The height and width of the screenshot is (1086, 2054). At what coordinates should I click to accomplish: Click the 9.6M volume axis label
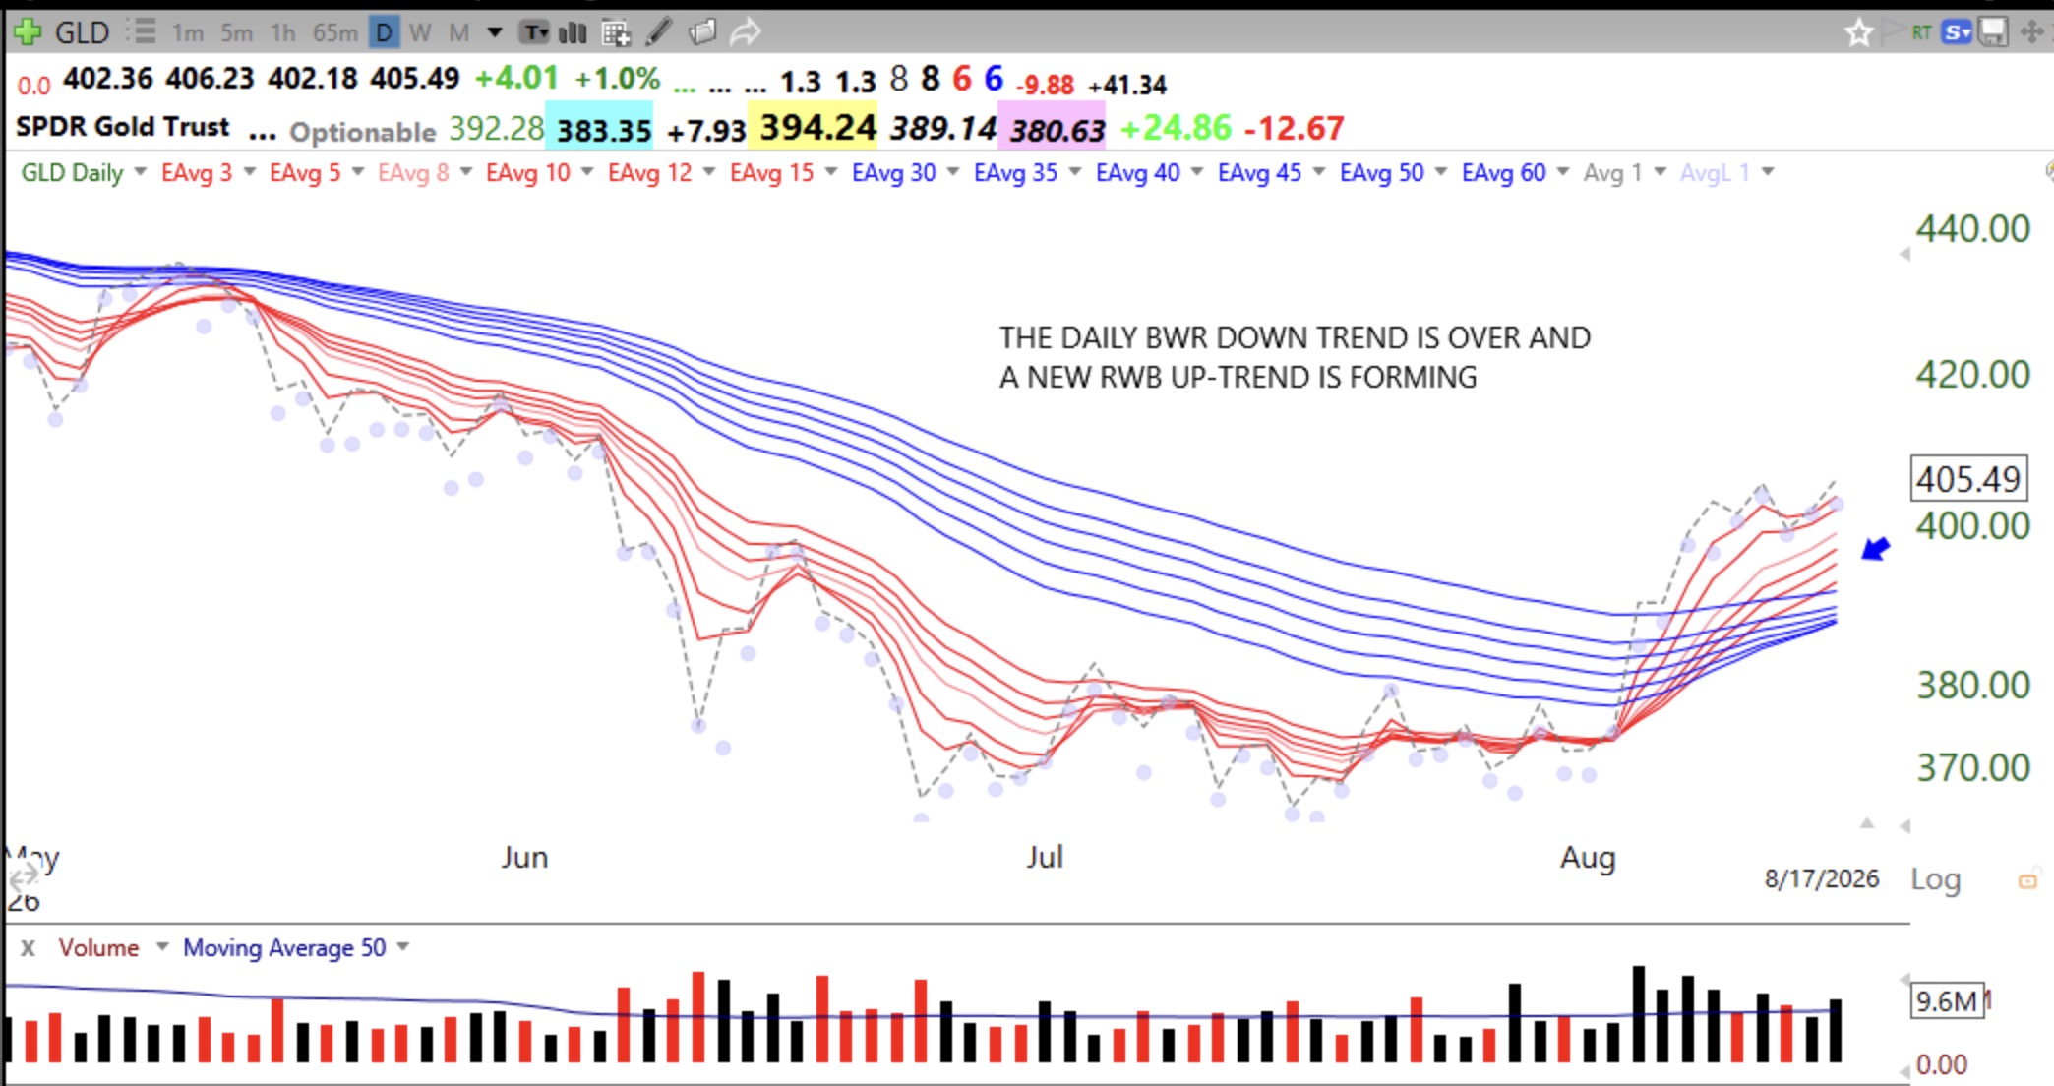click(x=1946, y=1001)
